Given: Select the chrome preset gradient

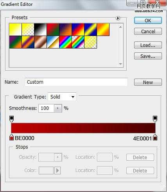Looking at the screenshot, I should pos(53,42).
